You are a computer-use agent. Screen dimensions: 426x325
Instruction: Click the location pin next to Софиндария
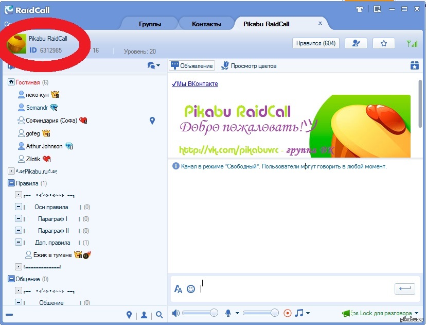click(x=152, y=121)
